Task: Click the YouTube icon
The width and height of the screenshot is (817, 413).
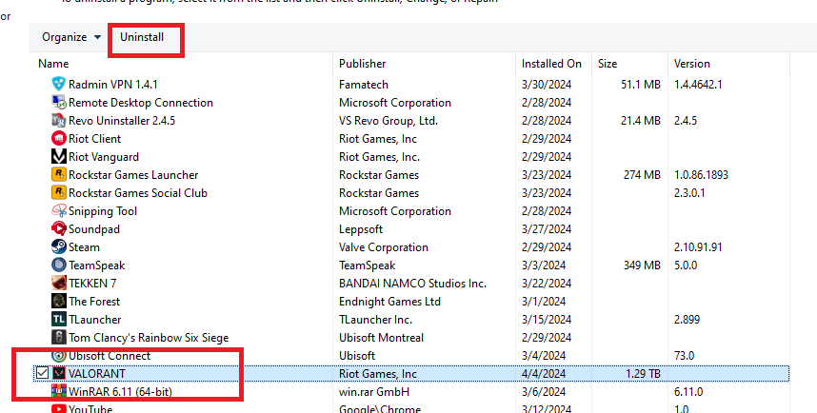Action: tap(59, 408)
